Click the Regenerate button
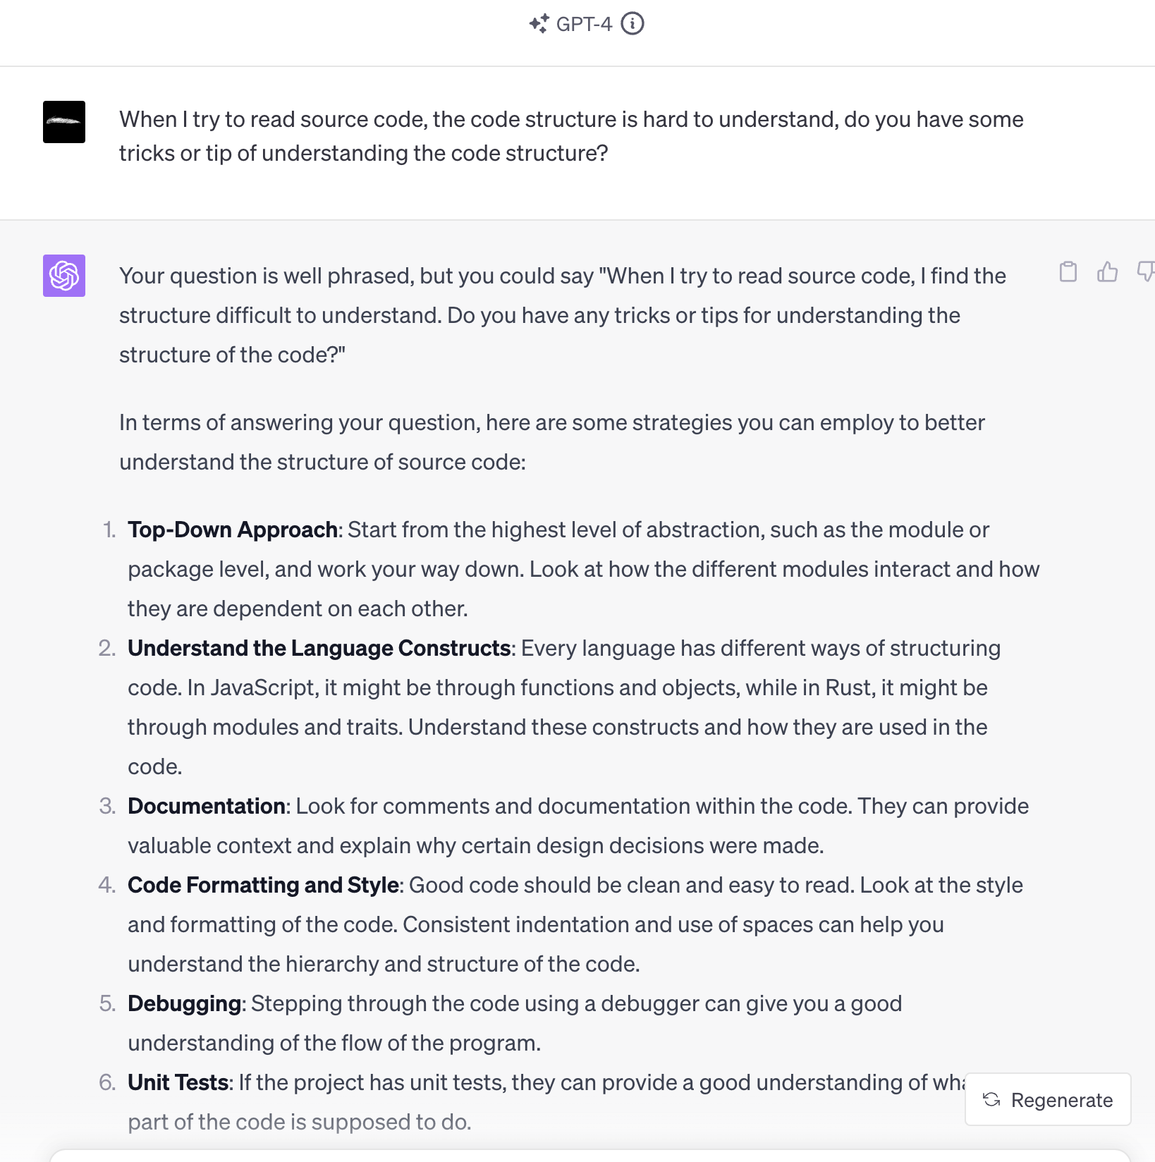Image resolution: width=1155 pixels, height=1162 pixels. click(1048, 1099)
